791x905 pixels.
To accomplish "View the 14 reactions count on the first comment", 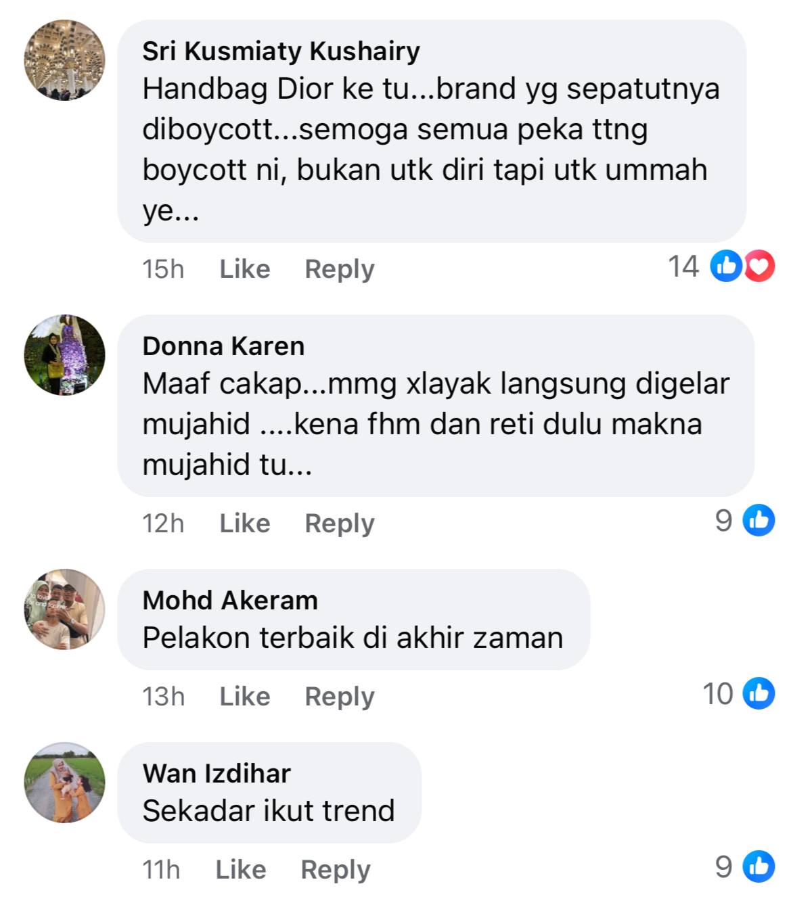I will 683,266.
